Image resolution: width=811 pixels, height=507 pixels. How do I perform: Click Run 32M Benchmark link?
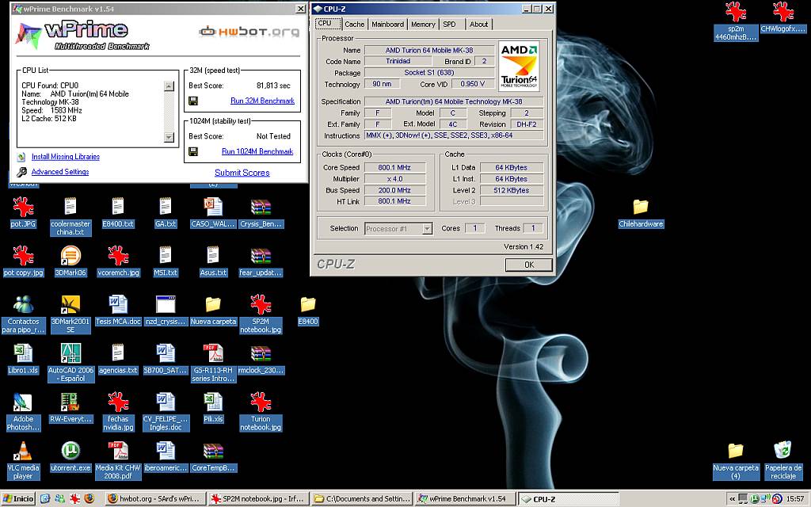point(262,101)
